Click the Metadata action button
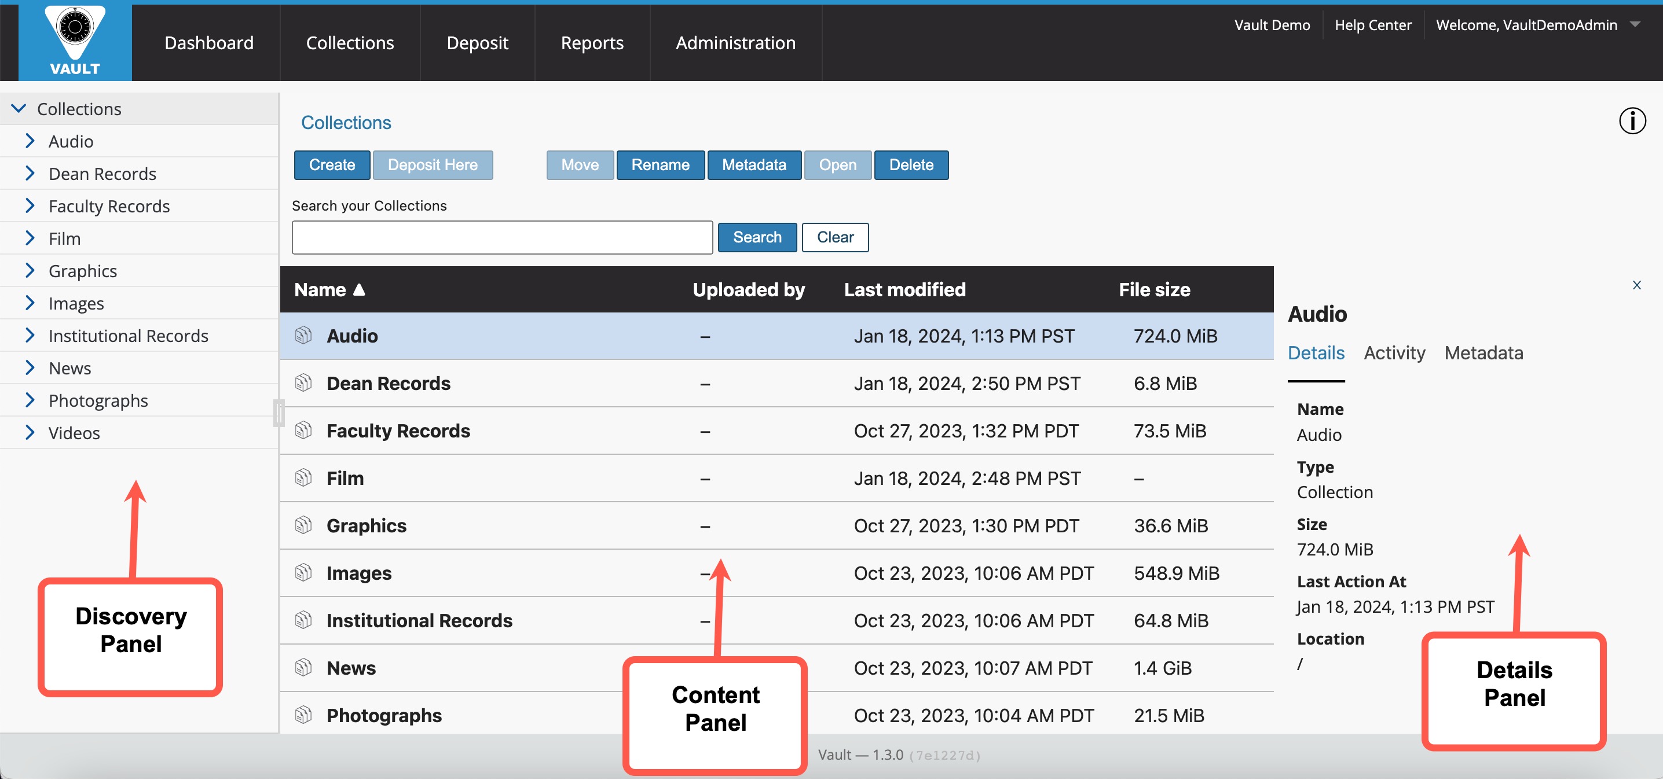1663x780 pixels. (753, 165)
